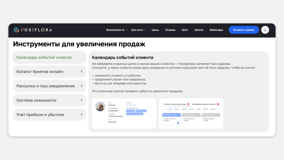
Task: Select Пн. 20 day in calendar
Action: coord(170,109)
